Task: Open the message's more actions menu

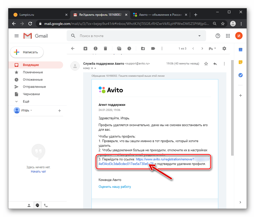Action: coord(224,64)
